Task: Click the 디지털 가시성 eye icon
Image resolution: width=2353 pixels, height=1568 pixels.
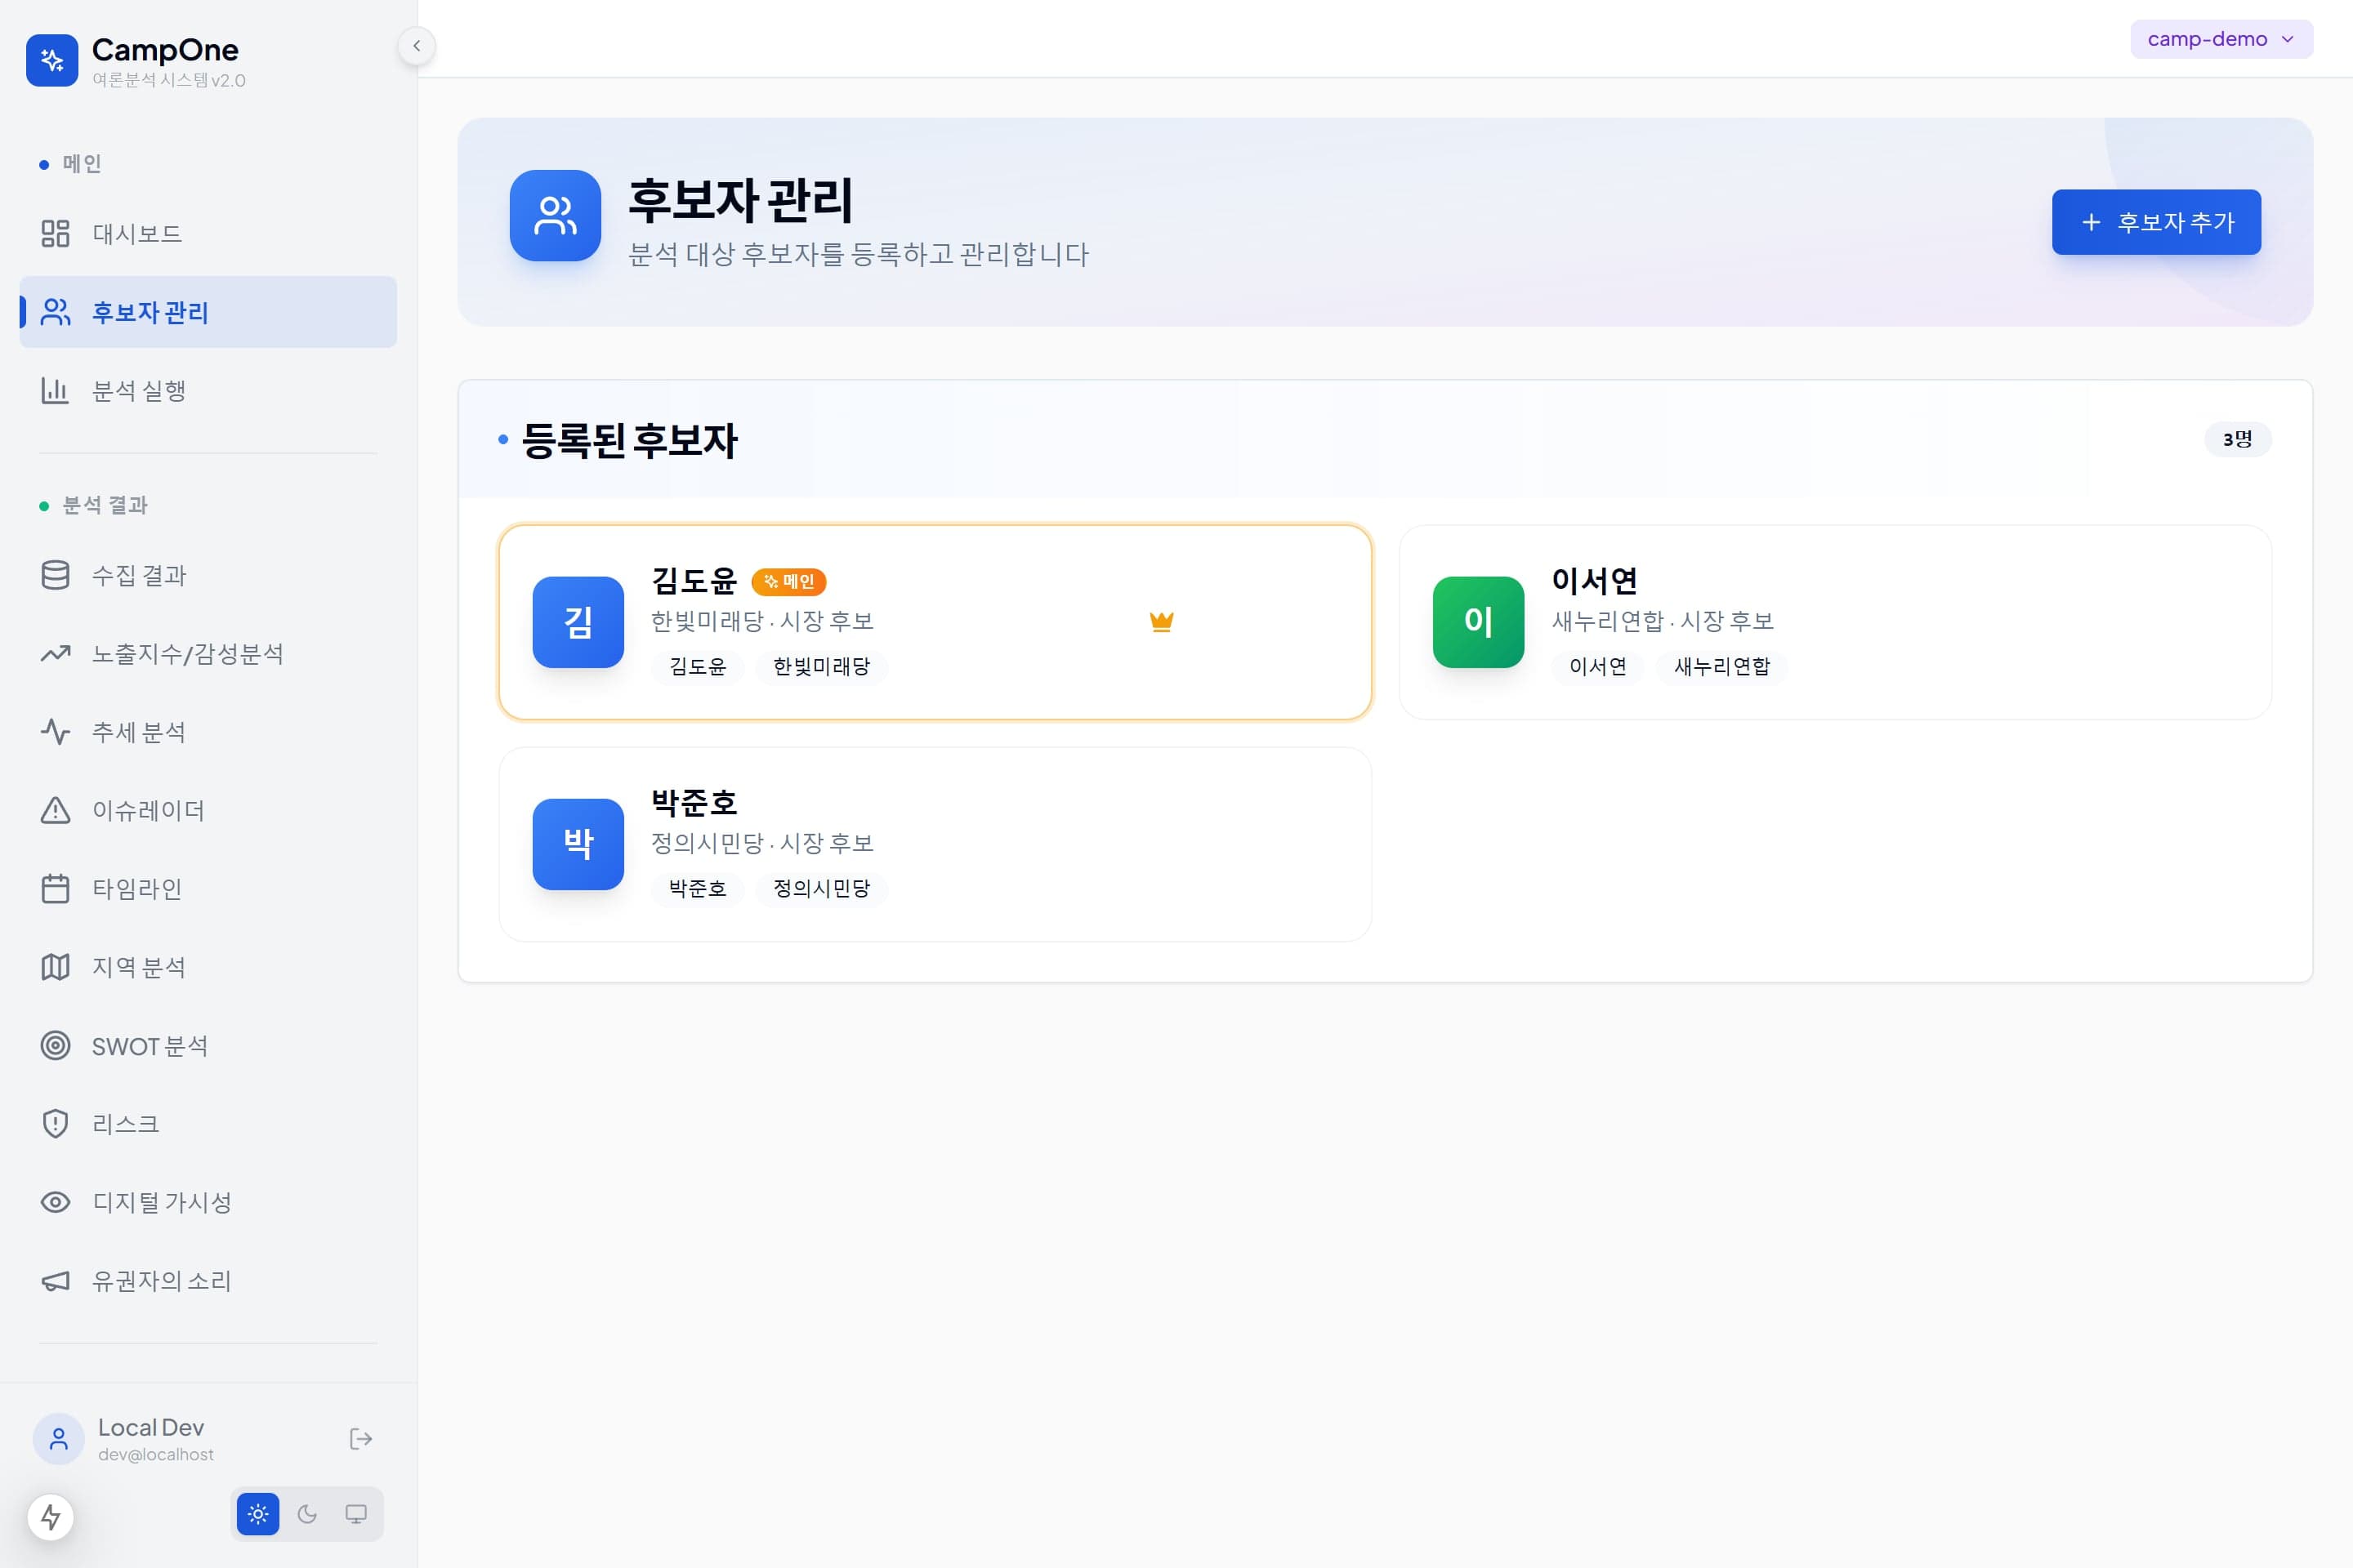Action: pos(55,1202)
